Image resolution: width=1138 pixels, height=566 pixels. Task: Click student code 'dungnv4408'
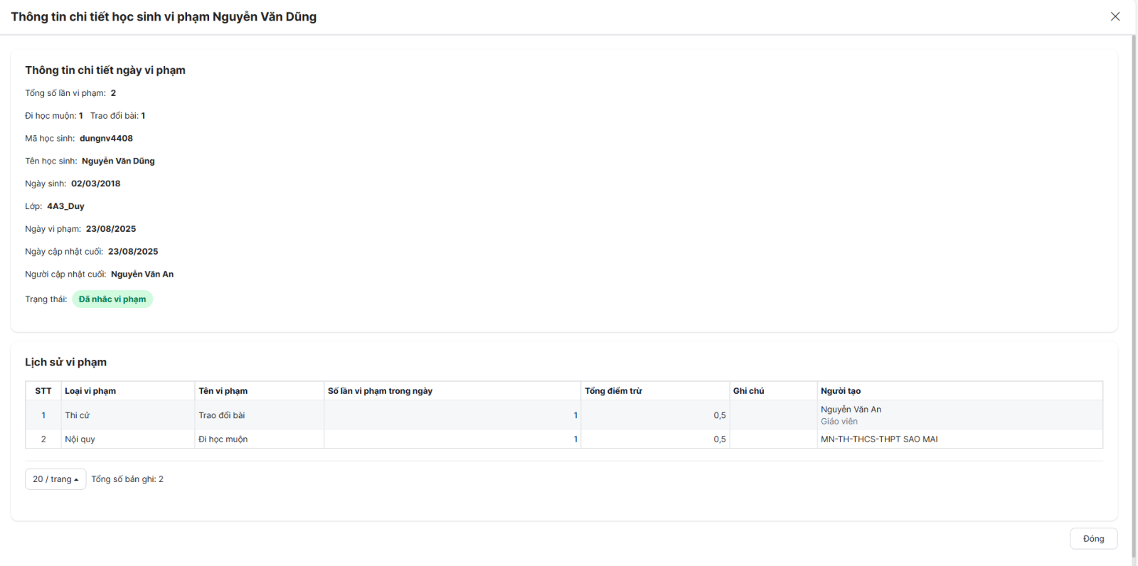[x=106, y=139]
